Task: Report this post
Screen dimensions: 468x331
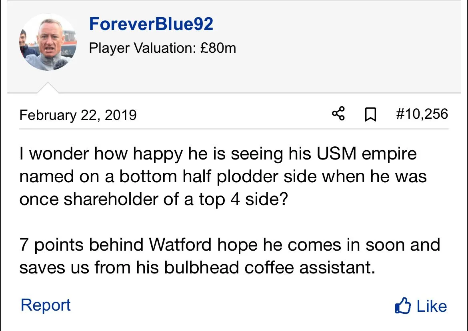Action: 46,305
